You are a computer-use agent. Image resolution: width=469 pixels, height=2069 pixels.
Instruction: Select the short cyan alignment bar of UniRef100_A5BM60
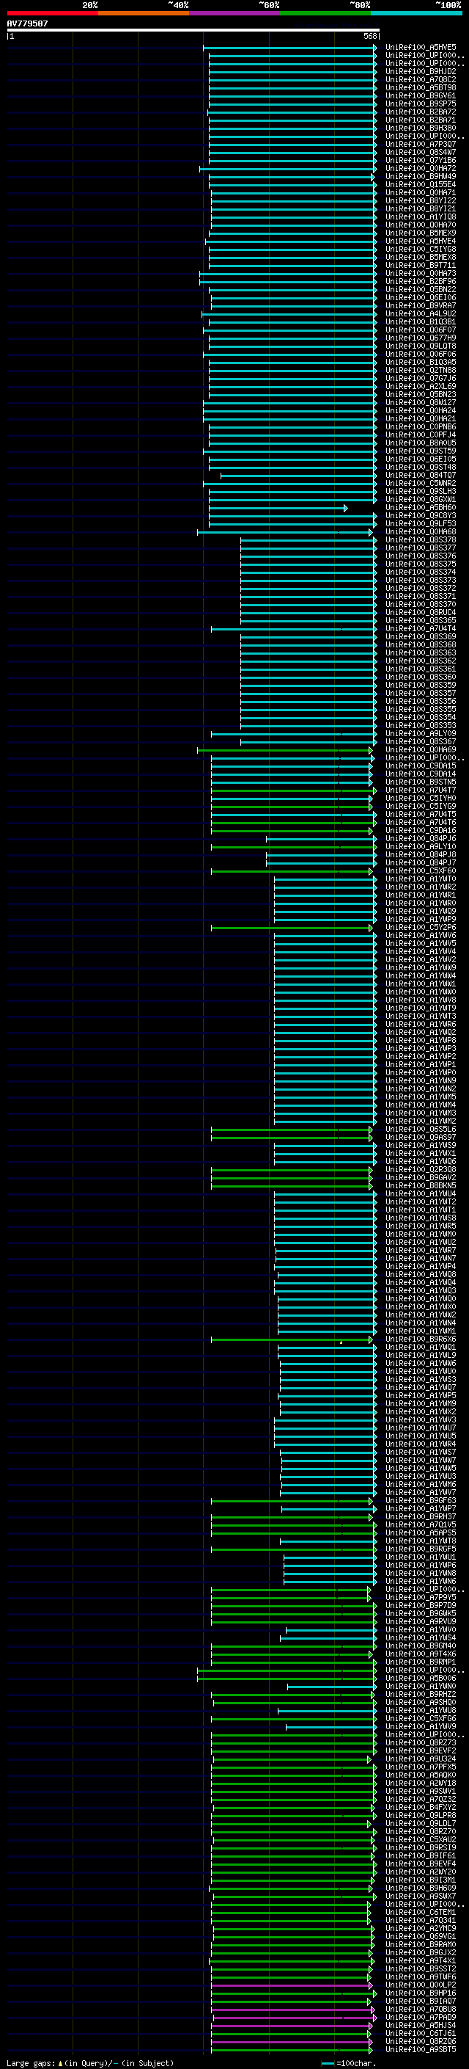(x=278, y=508)
